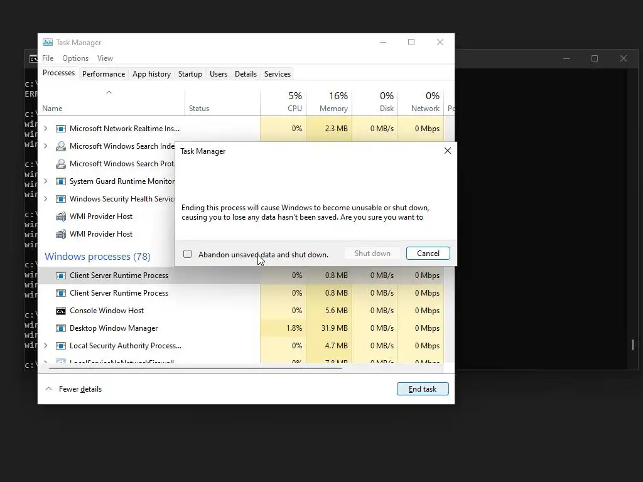The height and width of the screenshot is (482, 643).
Task: Expand Windows Security Health Service row
Action: coord(45,199)
